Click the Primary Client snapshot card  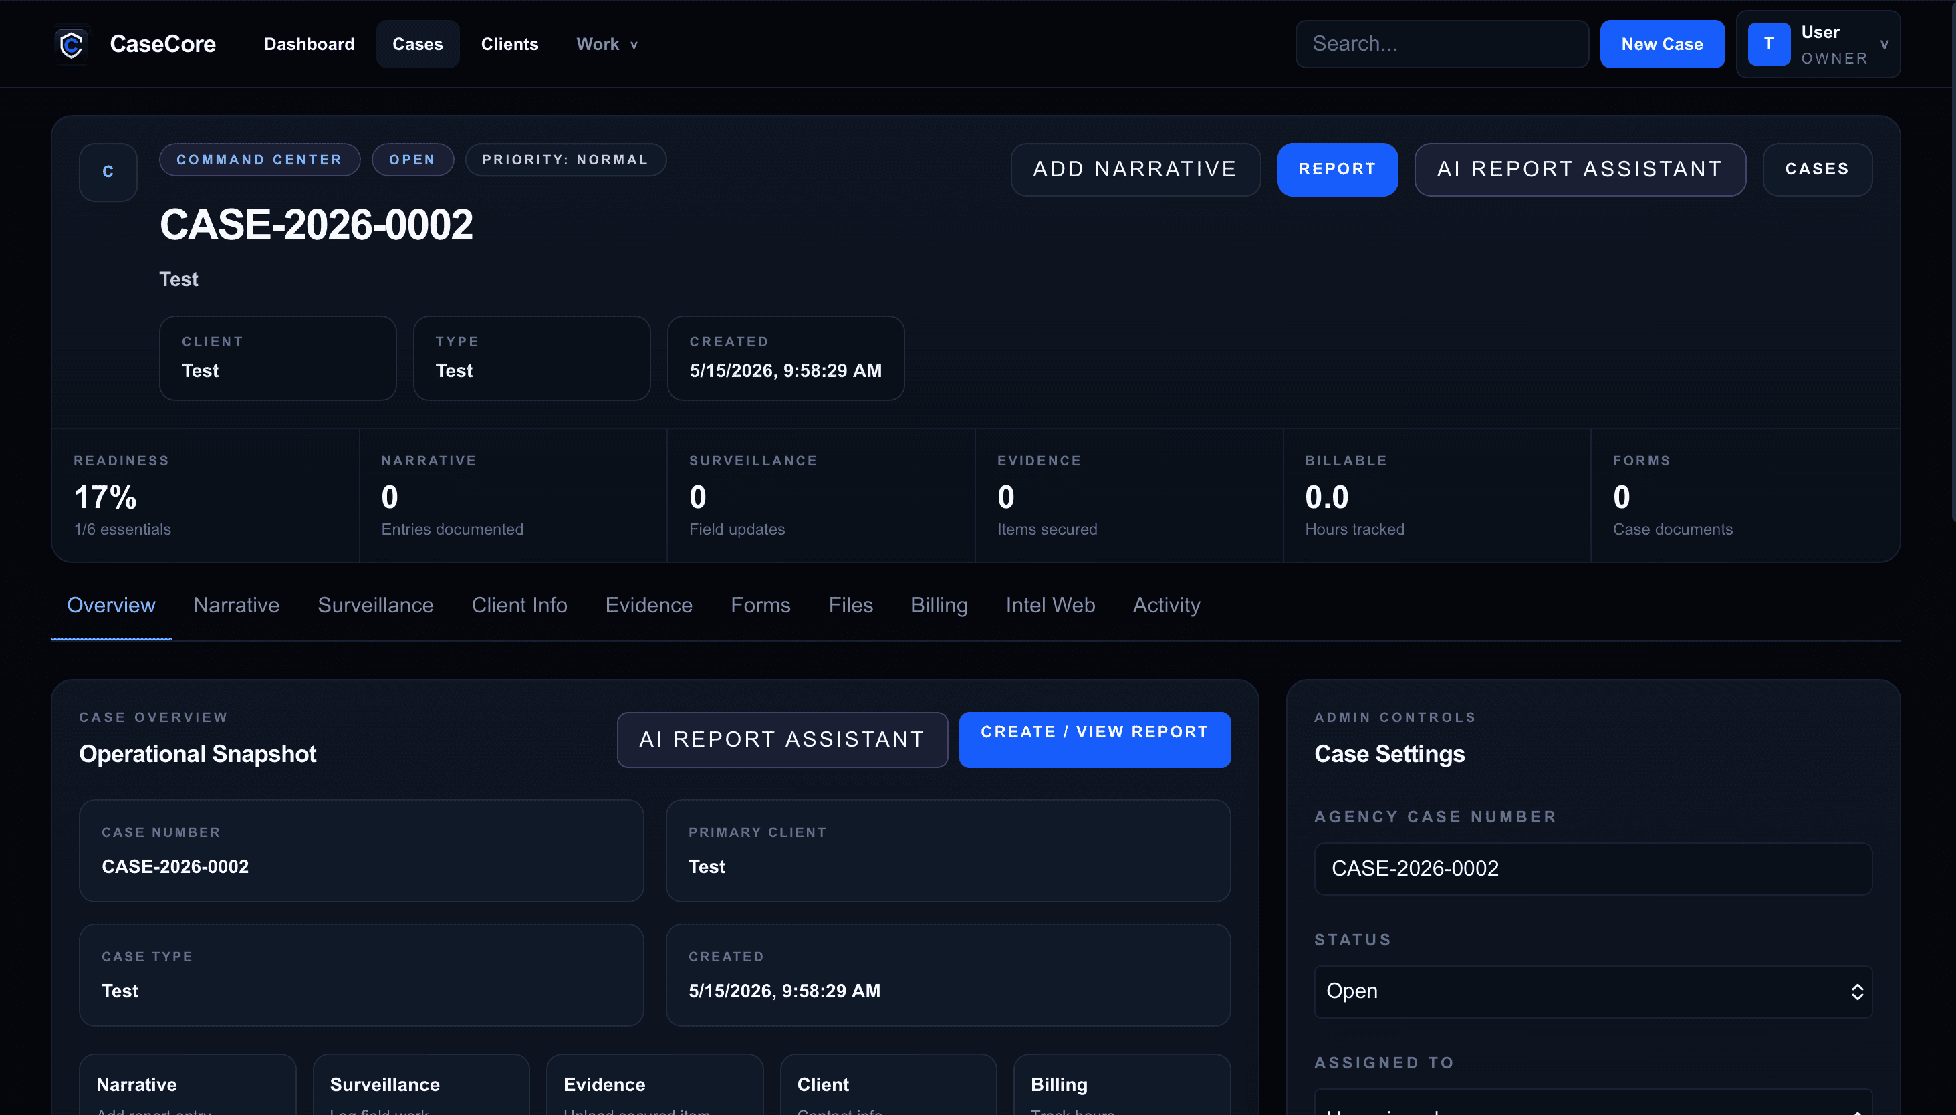[x=948, y=851]
